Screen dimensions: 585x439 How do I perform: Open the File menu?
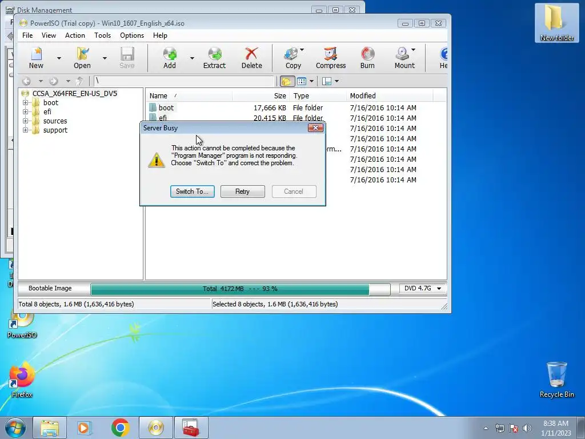tap(27, 35)
